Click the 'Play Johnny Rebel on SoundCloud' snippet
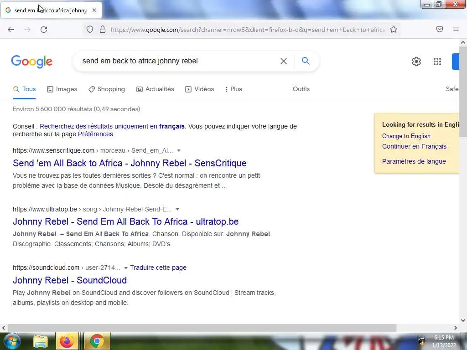This screenshot has width=467, height=350. tap(144, 298)
